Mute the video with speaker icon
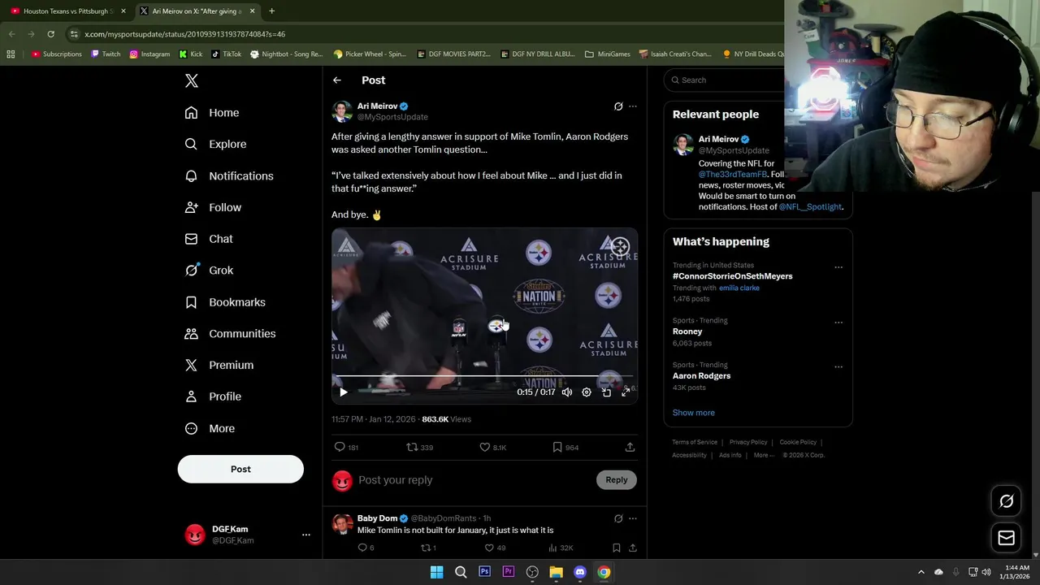Screen dimensions: 1040x585 (x=567, y=392)
